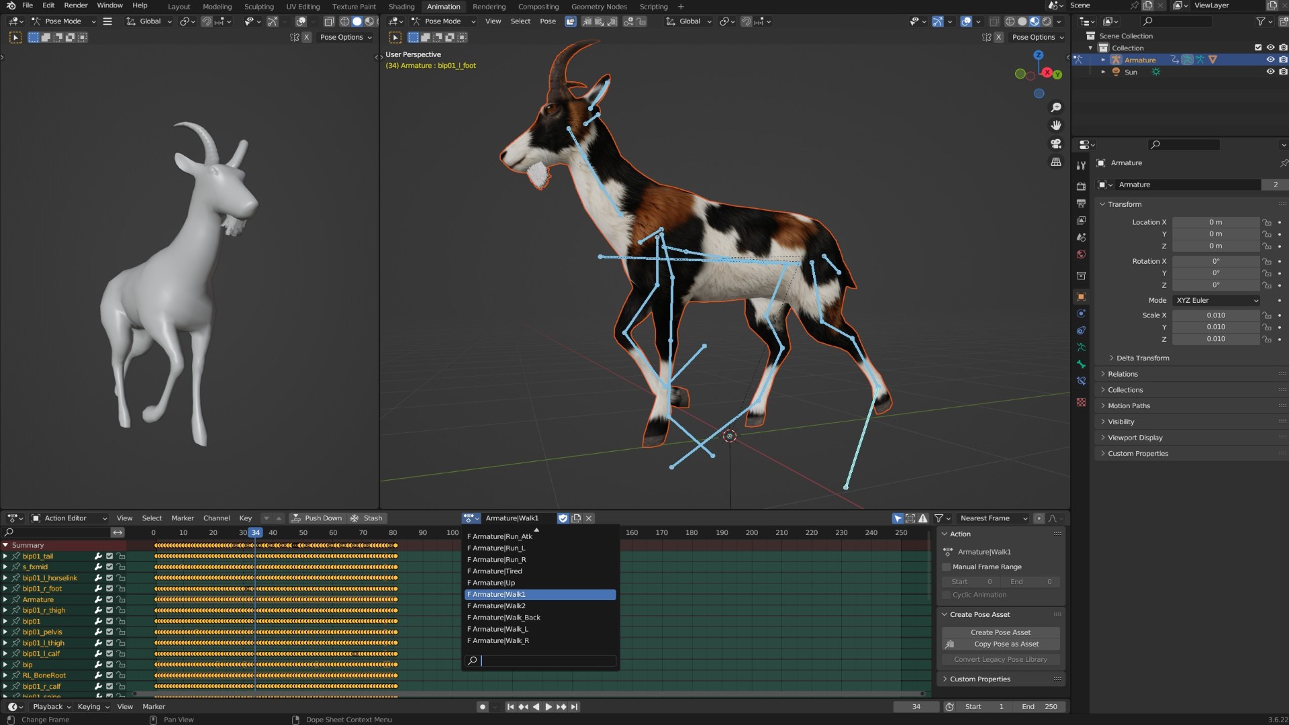Click the Copy Pose as Asset button
1289x725 pixels.
click(x=1000, y=644)
